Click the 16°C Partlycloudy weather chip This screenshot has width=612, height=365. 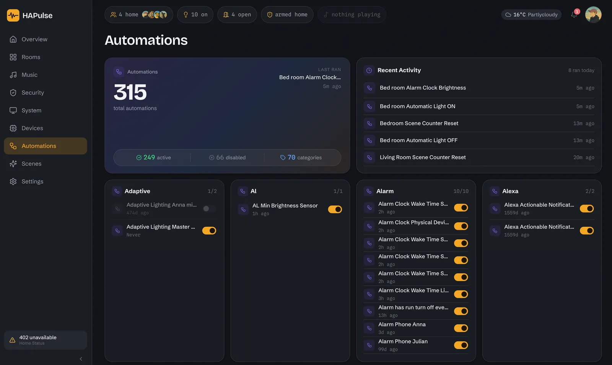coord(531,15)
